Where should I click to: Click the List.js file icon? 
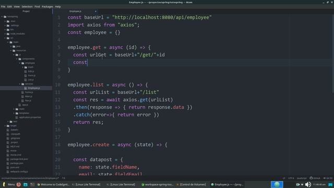tap(26, 80)
